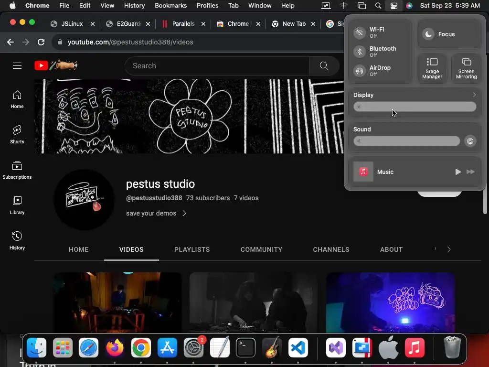Open Finder from the Dock
This screenshot has height=367, width=489.
36,348
